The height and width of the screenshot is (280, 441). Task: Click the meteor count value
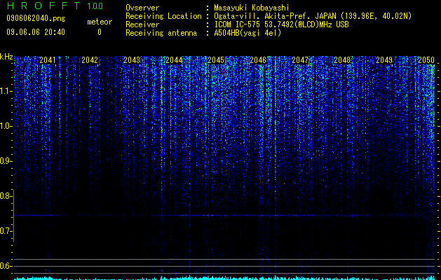point(100,32)
